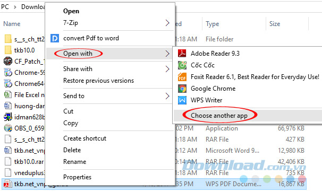This screenshot has width=322, height=192.
Task: Select Choose another app
Action: point(219,116)
